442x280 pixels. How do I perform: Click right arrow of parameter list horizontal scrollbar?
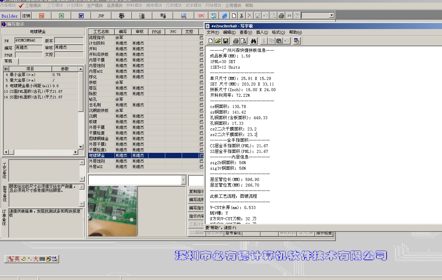coord(76,152)
